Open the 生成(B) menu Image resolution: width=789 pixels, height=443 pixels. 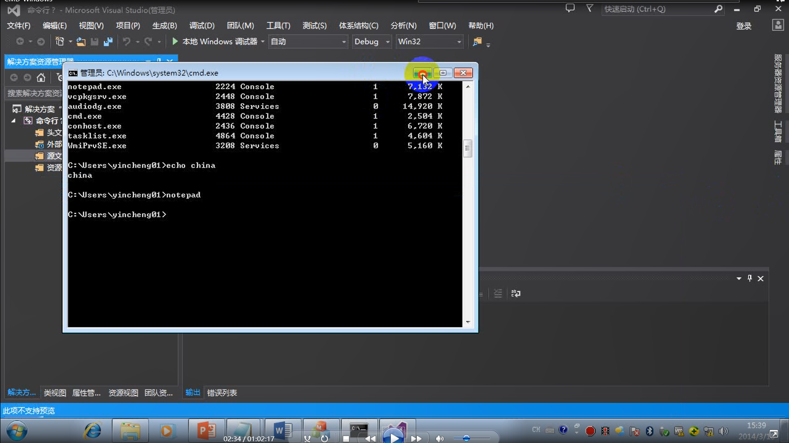[164, 25]
